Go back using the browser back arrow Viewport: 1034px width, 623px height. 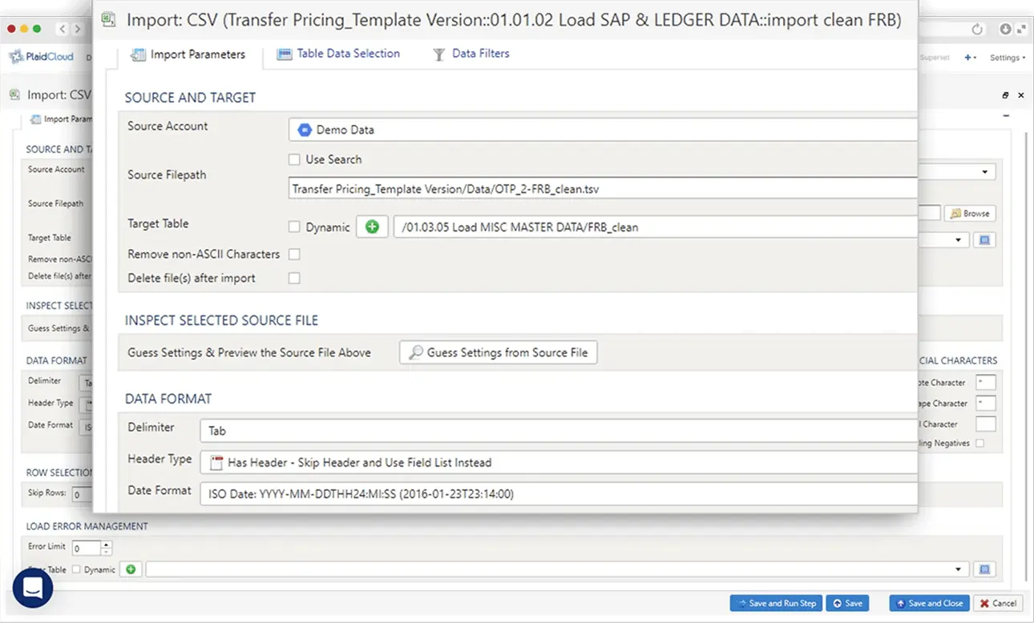(63, 29)
